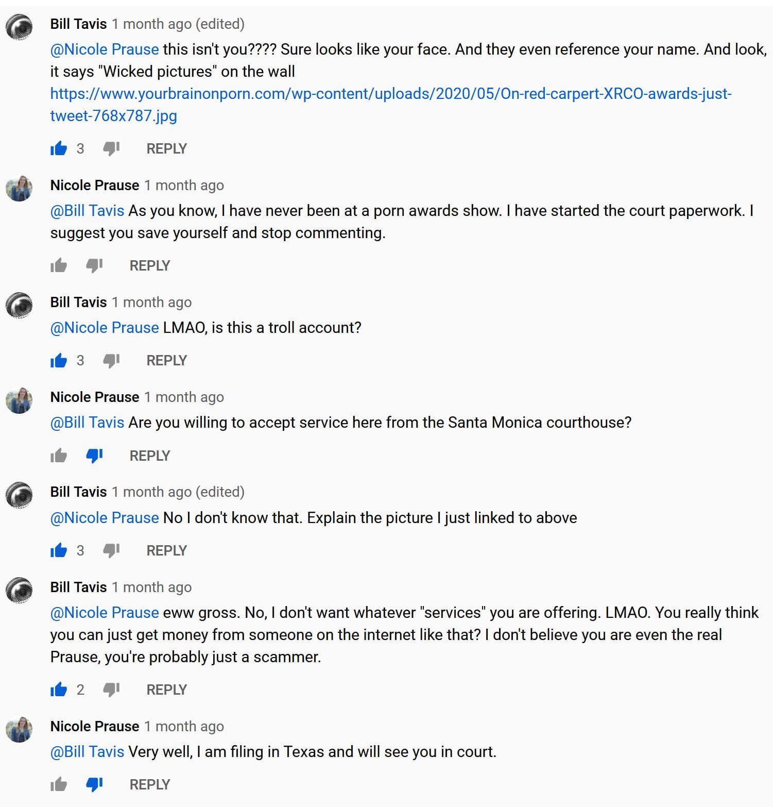Click @Nicole Prause mention in "eww gross" comment

pos(105,613)
